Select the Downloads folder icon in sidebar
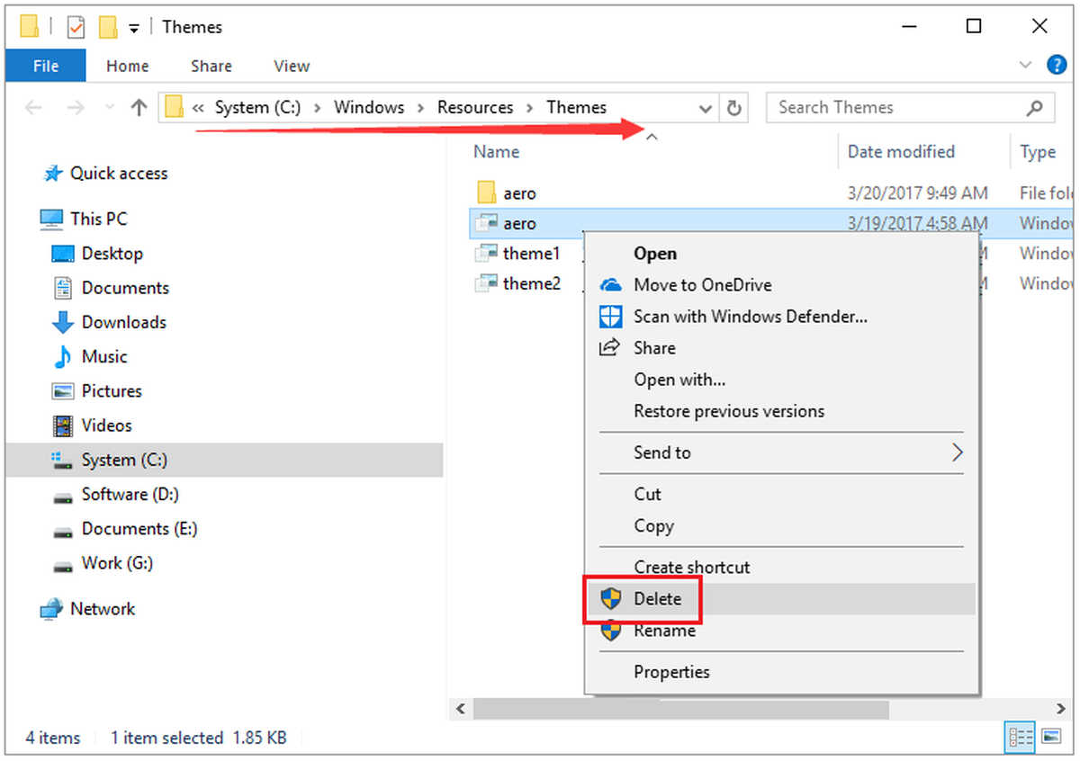Image resolution: width=1080 pixels, height=761 pixels. point(62,322)
